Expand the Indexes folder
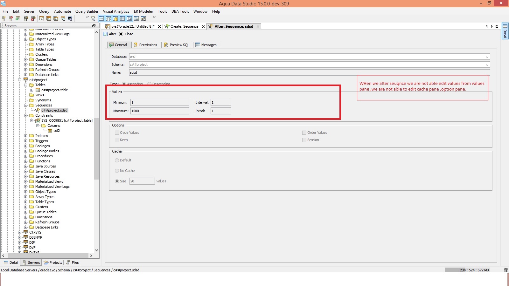This screenshot has height=286, width=509. click(x=26, y=136)
